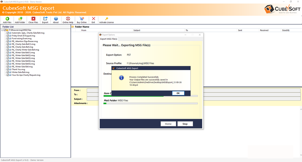Open Online Help from the toolbar

click(x=68, y=19)
